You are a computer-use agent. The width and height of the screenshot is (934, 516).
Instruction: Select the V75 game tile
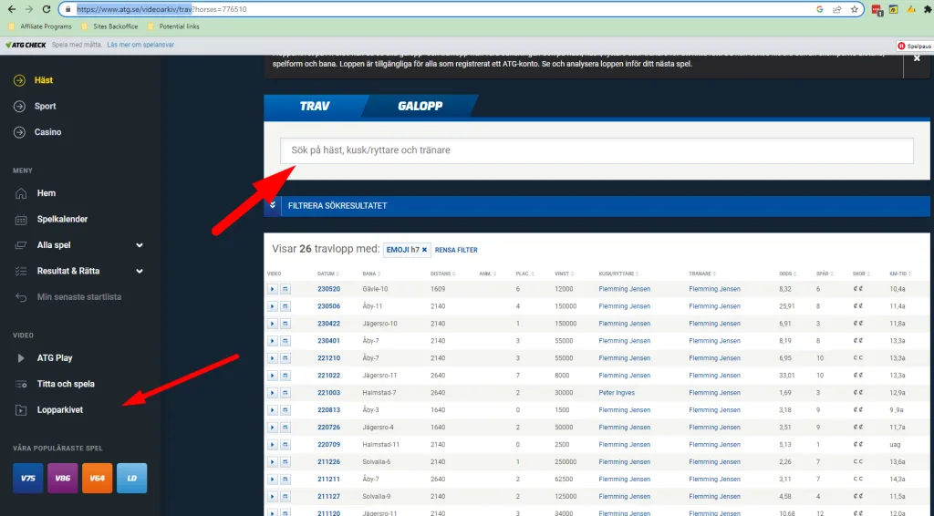(x=28, y=478)
